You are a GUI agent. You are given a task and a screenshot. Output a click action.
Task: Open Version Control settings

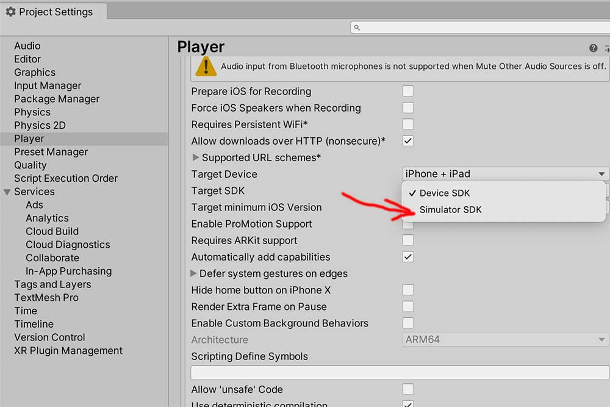pyautogui.click(x=49, y=337)
